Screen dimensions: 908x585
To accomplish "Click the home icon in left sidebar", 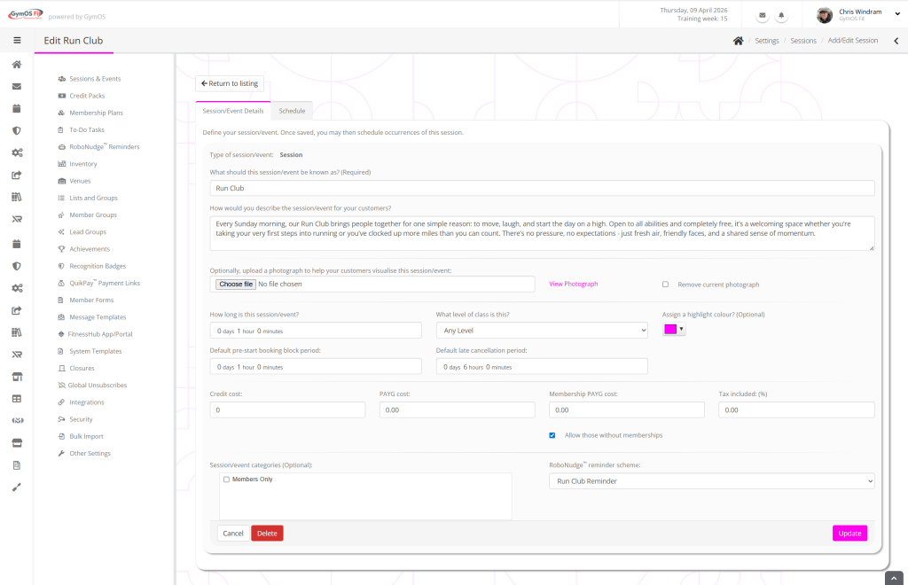I will [x=16, y=65].
